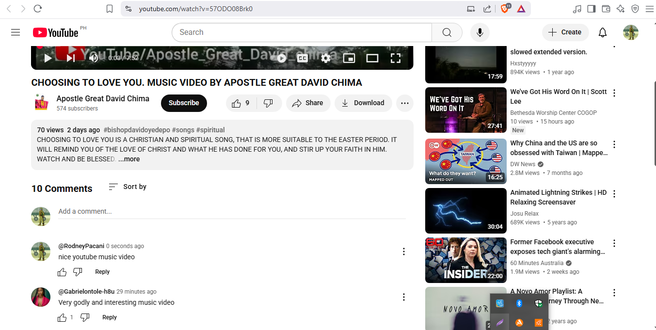656x330 pixels.
Task: Mute the video volume speaker icon
Action: click(94, 58)
